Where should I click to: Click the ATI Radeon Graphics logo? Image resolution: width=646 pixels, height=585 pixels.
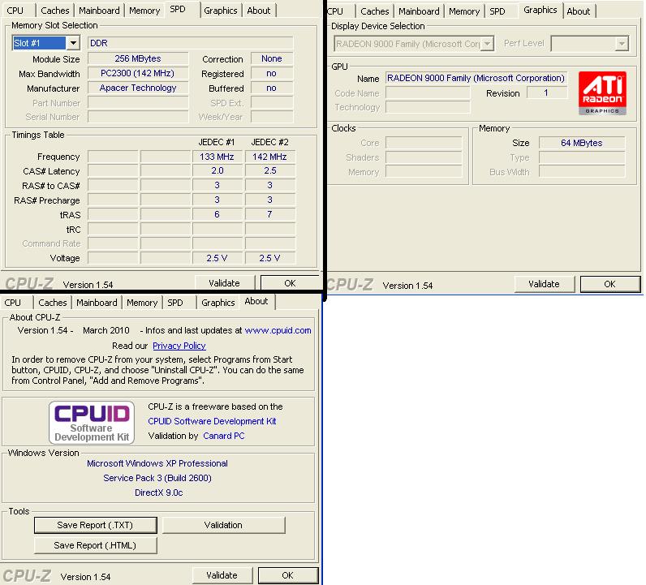[602, 94]
